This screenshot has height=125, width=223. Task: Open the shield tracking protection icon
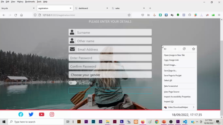point(35,15)
